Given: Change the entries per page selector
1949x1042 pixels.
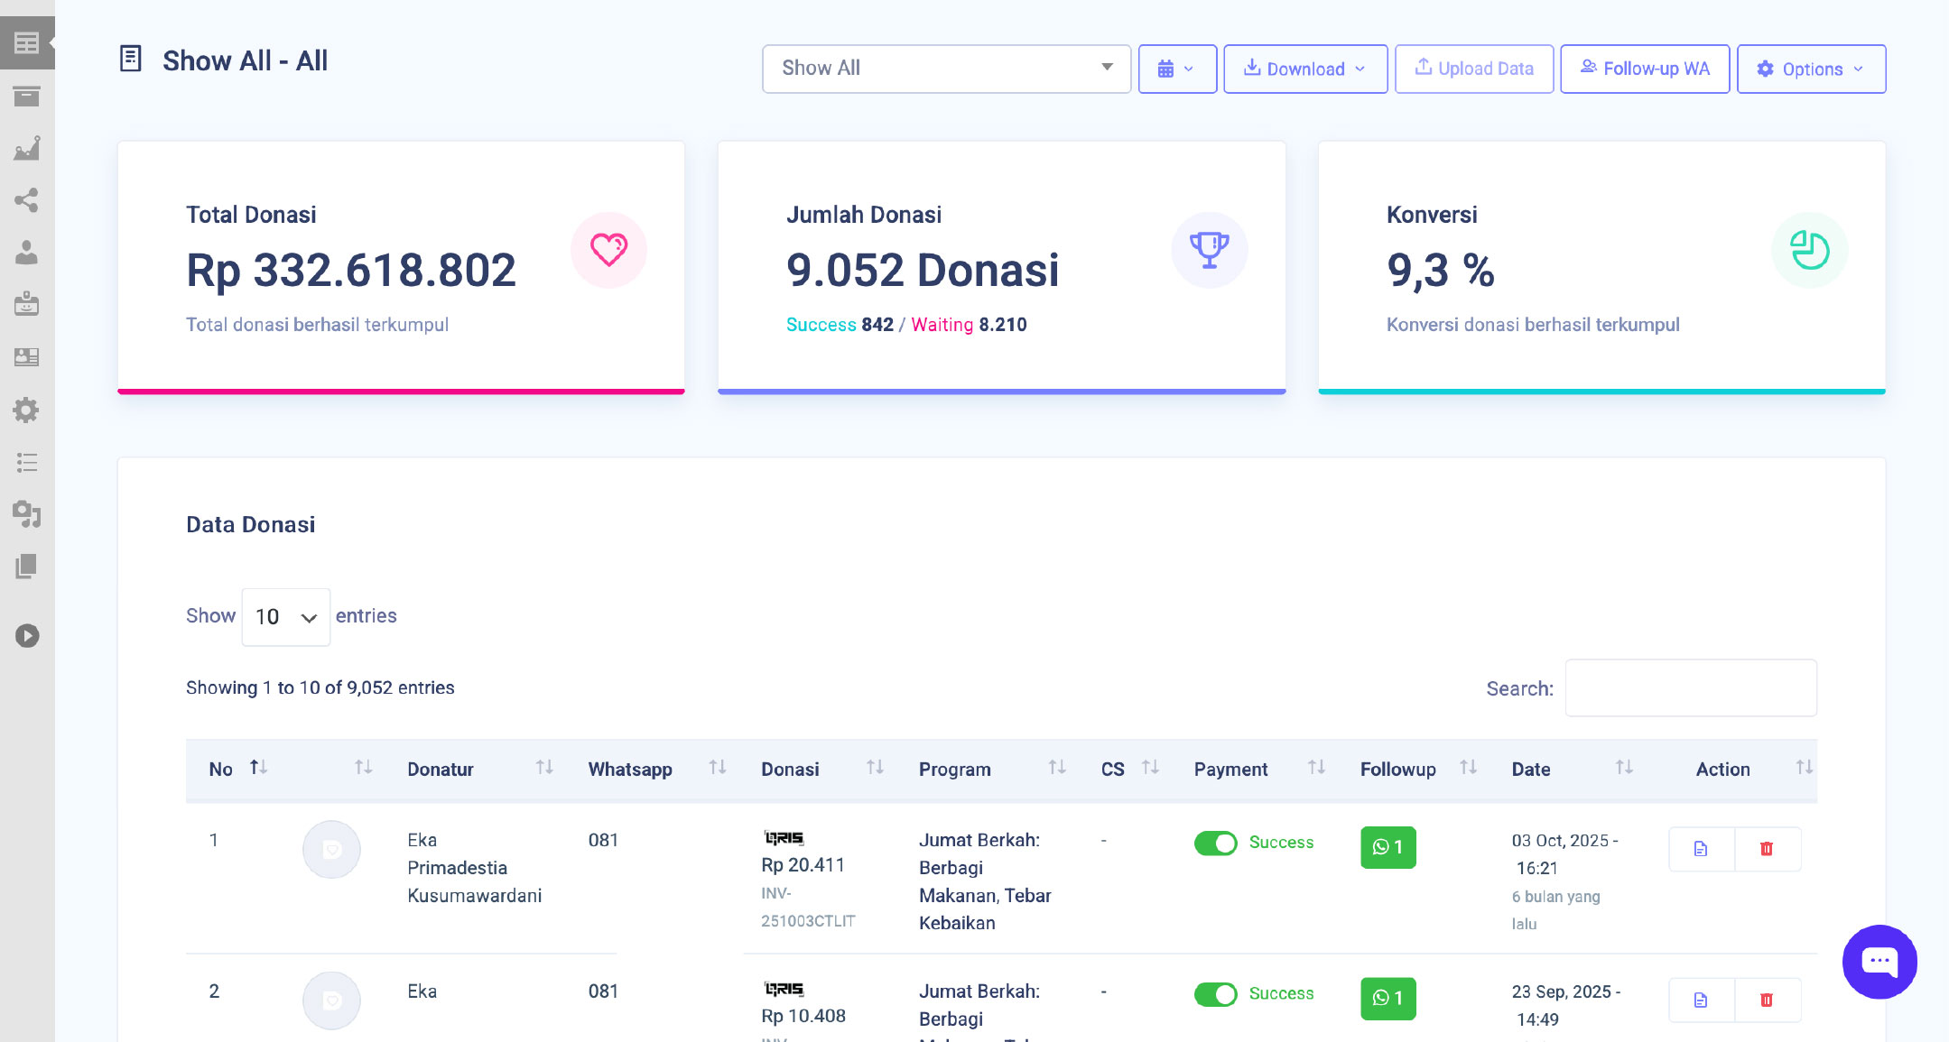Looking at the screenshot, I should [x=285, y=617].
